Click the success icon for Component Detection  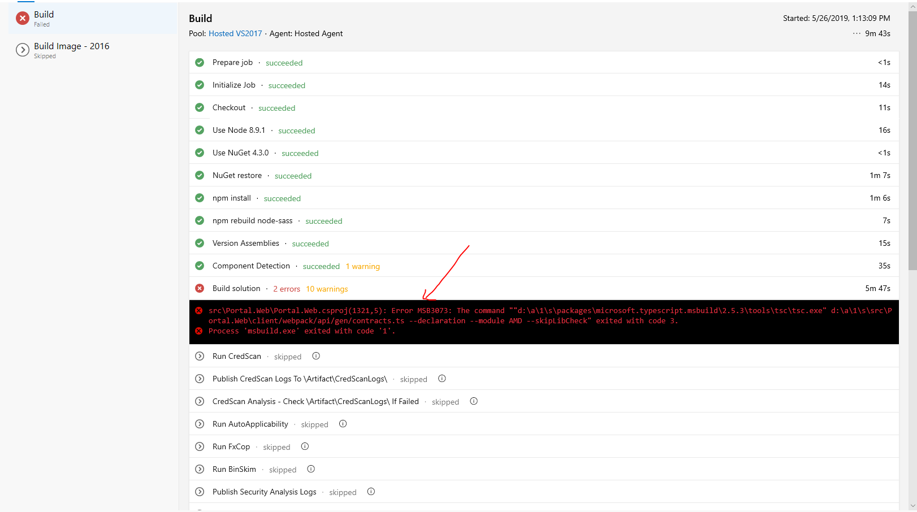click(x=200, y=266)
